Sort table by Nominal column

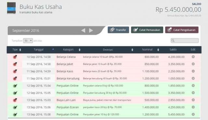pos(150,50)
